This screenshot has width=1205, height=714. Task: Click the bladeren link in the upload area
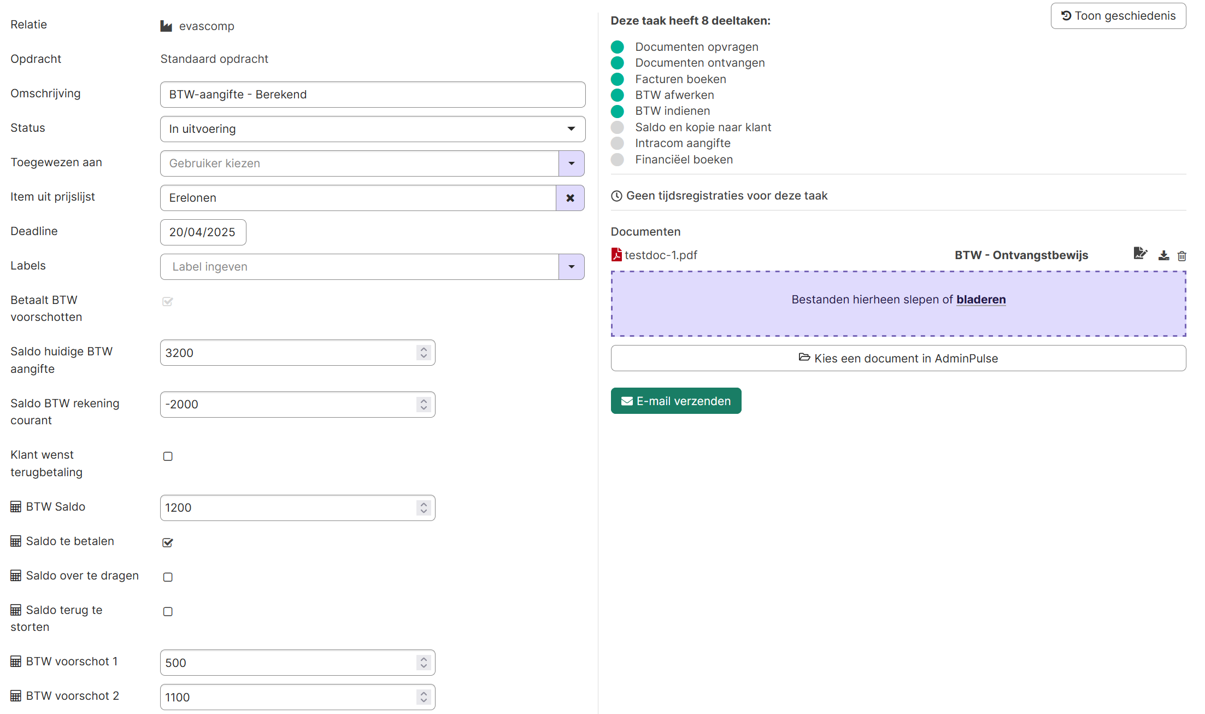(980, 300)
